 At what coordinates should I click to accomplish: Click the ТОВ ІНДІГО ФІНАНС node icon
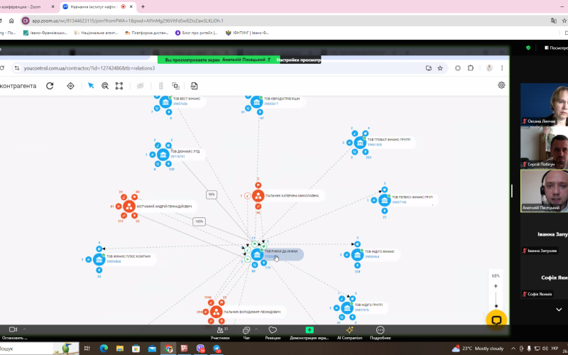pyautogui.click(x=357, y=255)
